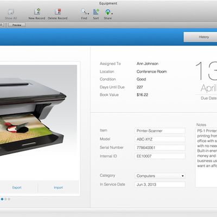Click the Days Until Due value 227
This screenshot has width=217, height=217.
click(140, 87)
